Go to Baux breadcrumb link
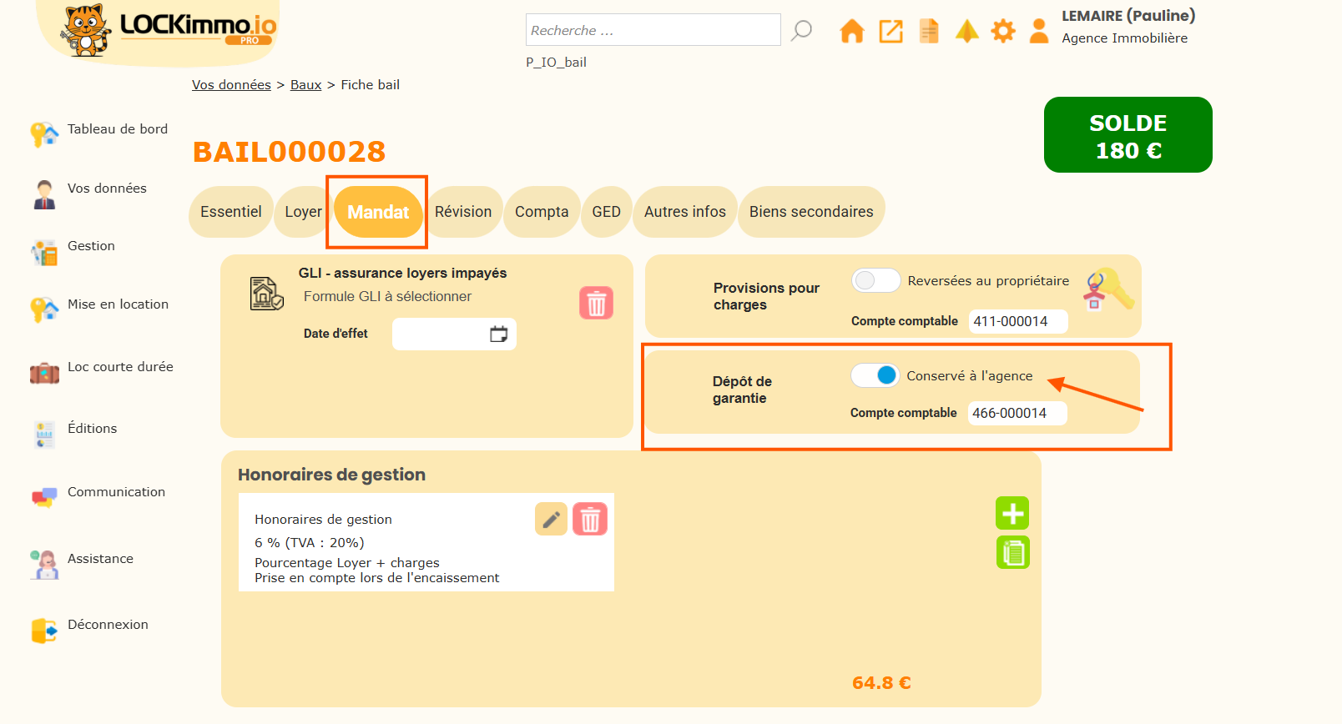1342x724 pixels. [x=305, y=85]
